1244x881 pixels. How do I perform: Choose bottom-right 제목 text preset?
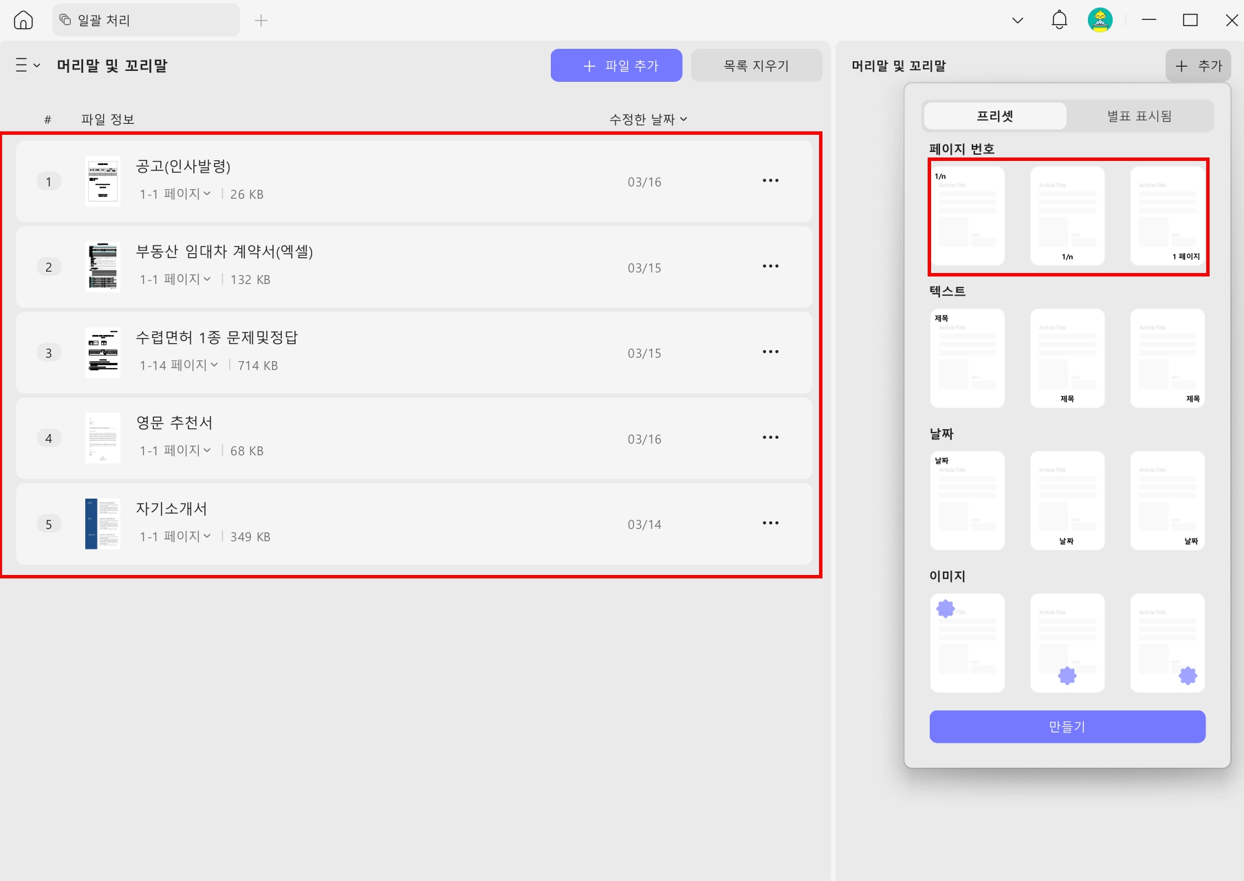tap(1168, 358)
